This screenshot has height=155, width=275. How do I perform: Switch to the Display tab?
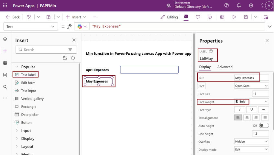point(205,67)
